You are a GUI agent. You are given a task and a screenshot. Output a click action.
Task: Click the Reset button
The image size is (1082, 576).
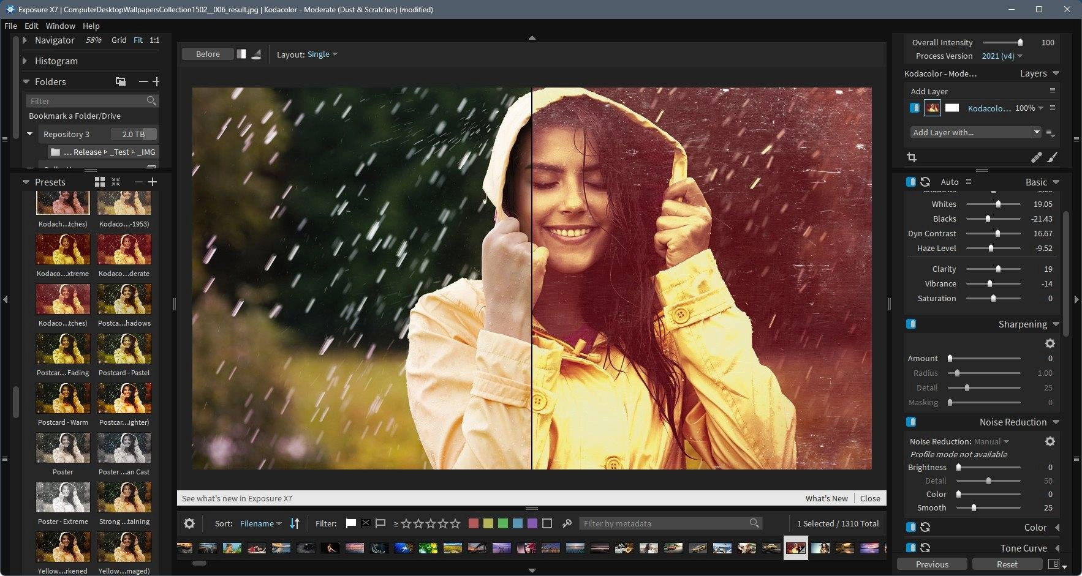click(1007, 564)
